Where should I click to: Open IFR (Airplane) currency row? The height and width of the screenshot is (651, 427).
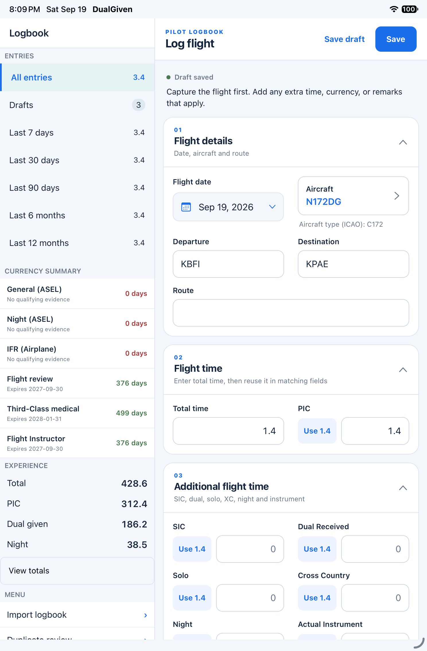coord(77,353)
